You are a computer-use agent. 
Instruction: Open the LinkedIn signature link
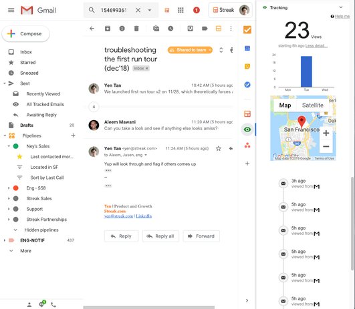coord(144,216)
